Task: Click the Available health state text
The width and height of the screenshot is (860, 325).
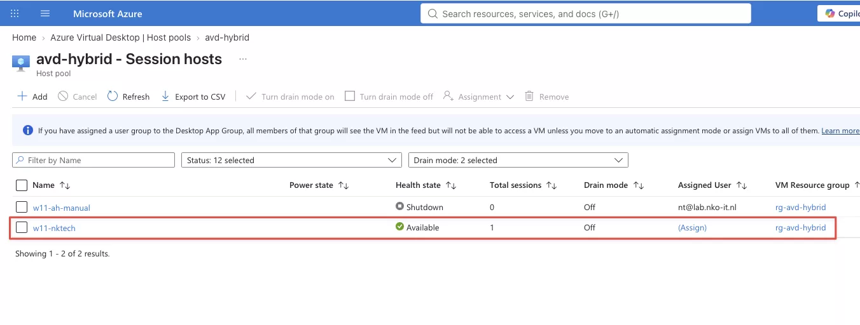Action: pos(423,228)
